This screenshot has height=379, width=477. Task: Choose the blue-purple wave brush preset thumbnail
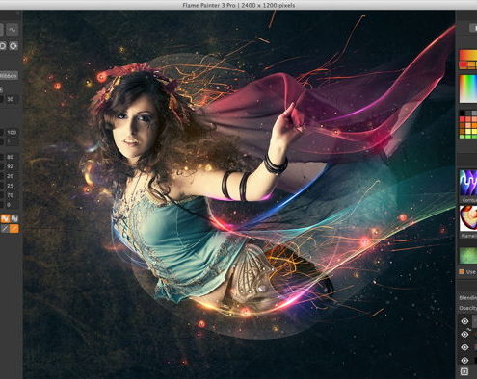click(x=468, y=183)
